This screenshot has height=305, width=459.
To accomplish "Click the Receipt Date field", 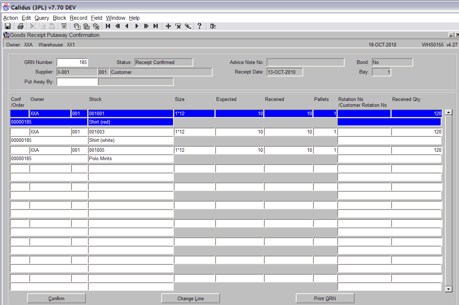I will pos(285,72).
